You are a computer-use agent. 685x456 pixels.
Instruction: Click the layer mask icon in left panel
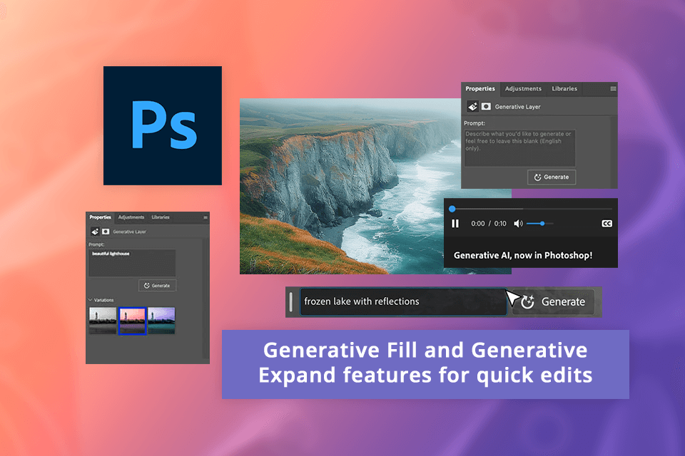coord(106,232)
